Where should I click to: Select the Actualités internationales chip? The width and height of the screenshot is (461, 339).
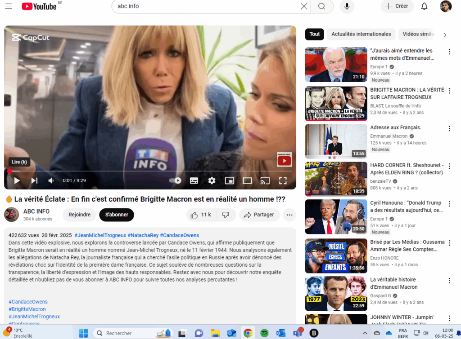point(362,34)
